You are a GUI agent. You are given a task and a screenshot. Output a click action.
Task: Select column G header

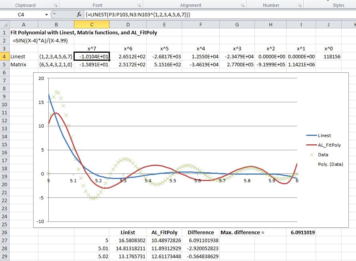click(237, 24)
